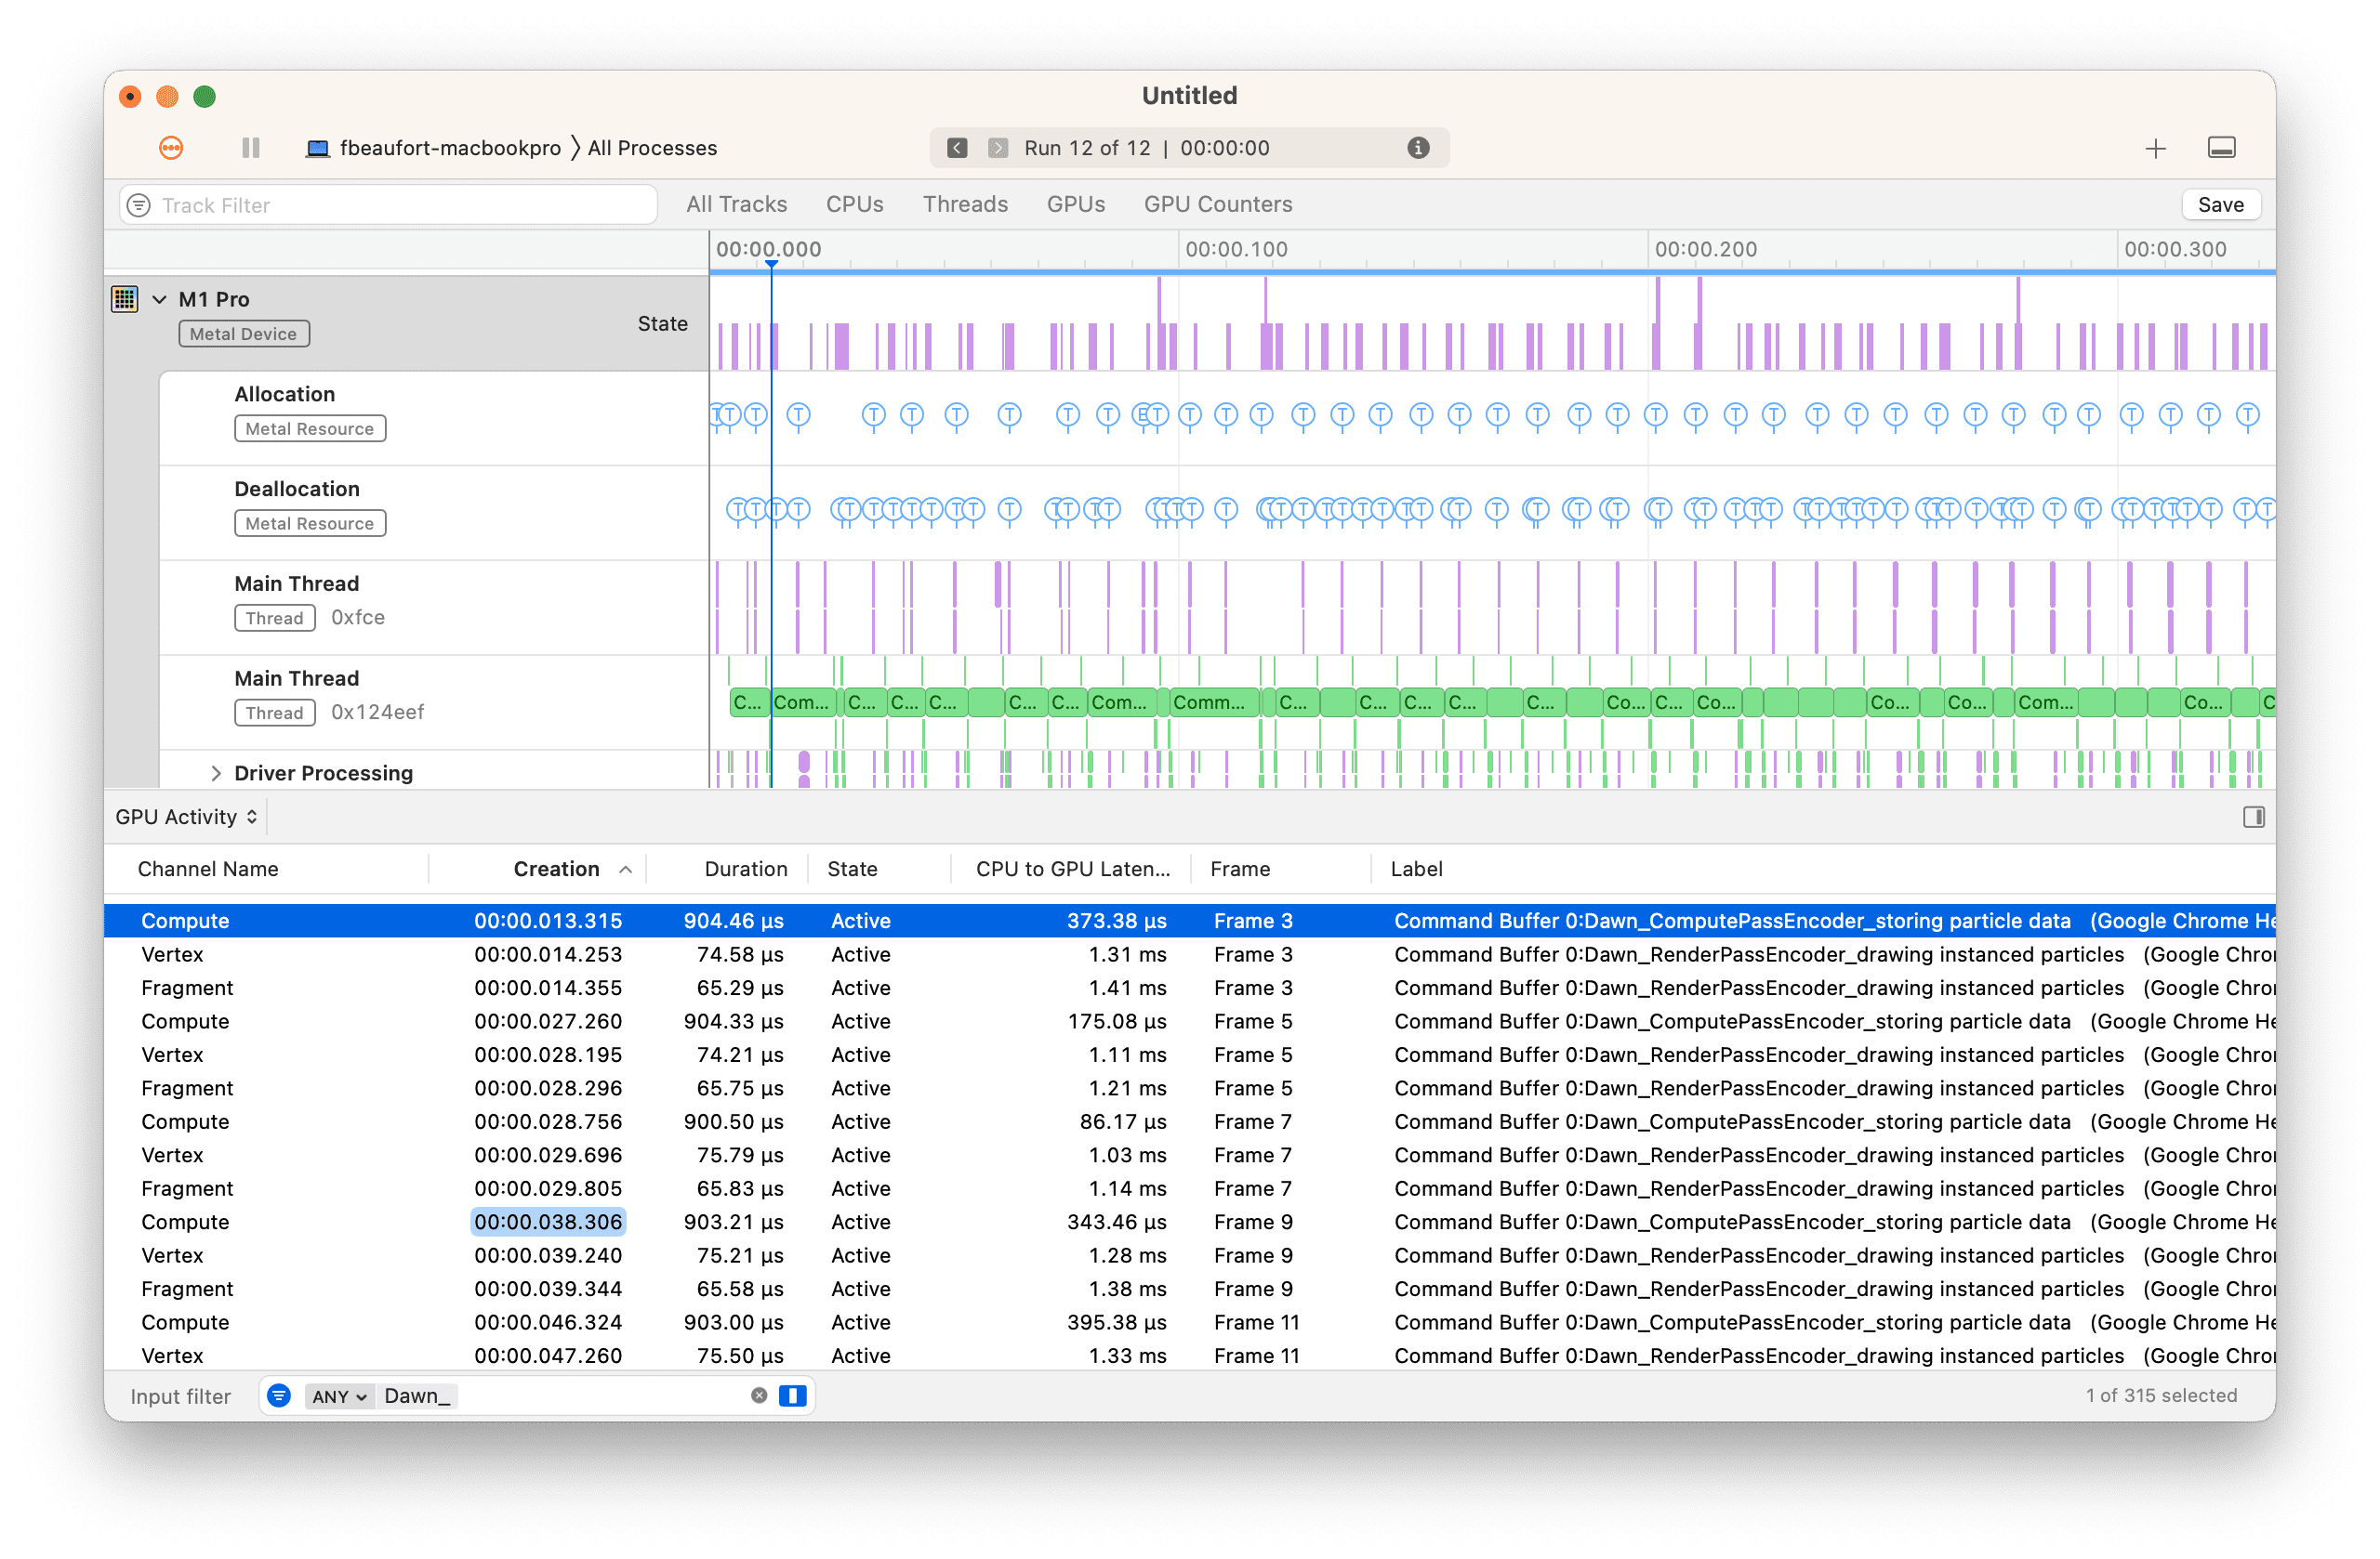Click the Track Filter search icon

coord(141,205)
